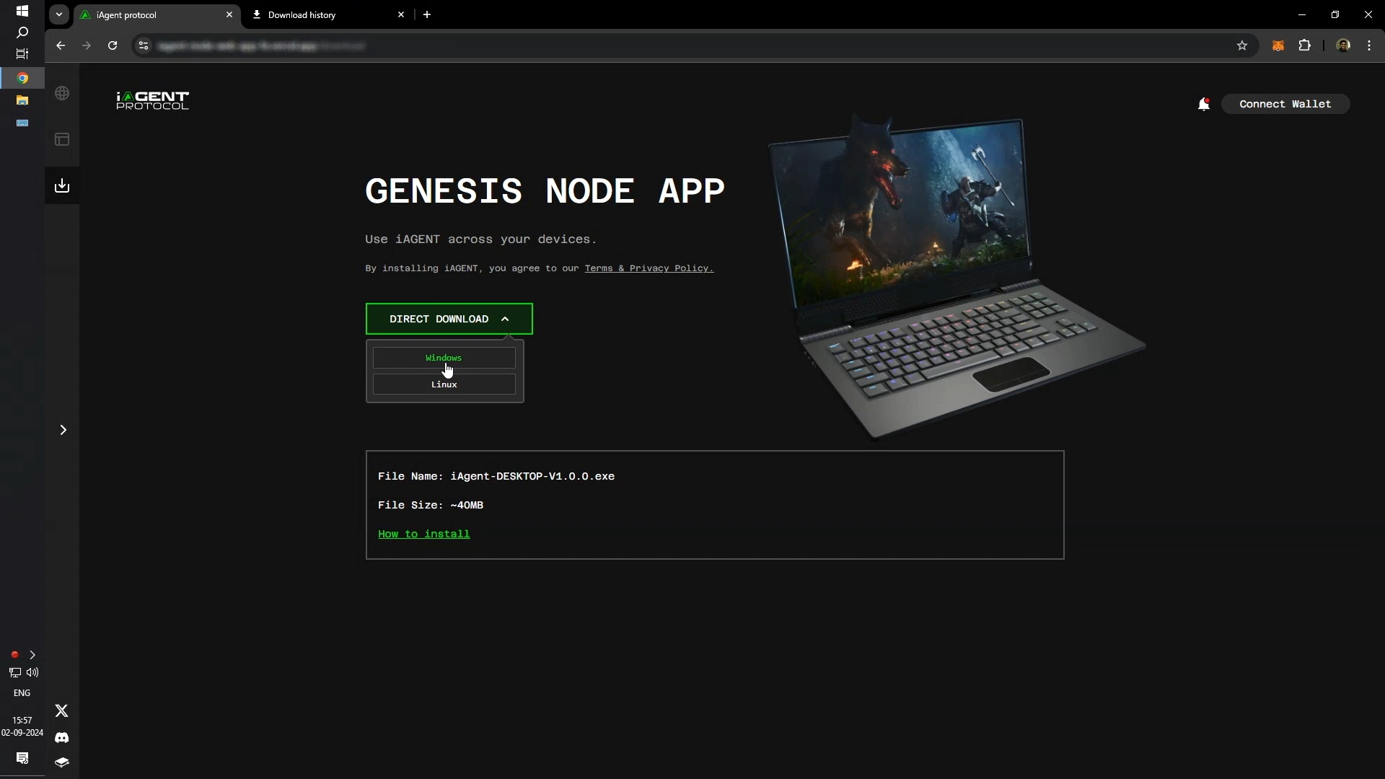The height and width of the screenshot is (779, 1385).
Task: Open the Discord icon in sidebar
Action: pos(62,737)
